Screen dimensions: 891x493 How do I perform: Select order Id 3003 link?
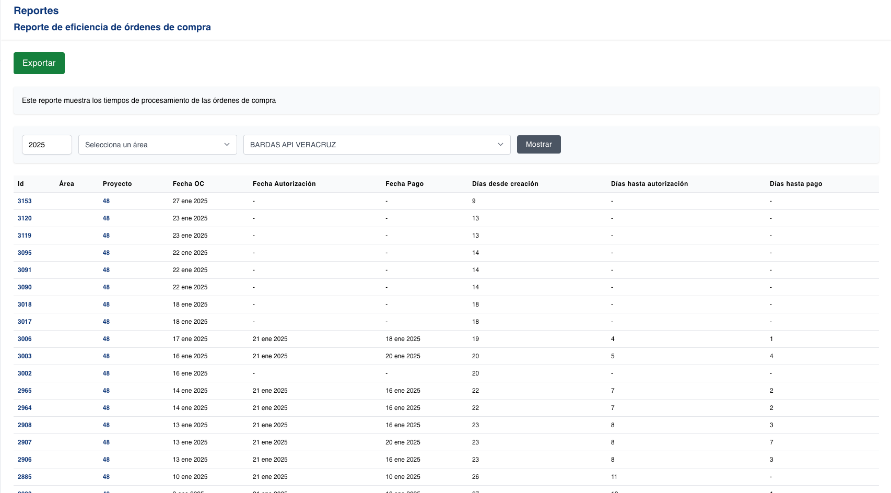click(25, 356)
